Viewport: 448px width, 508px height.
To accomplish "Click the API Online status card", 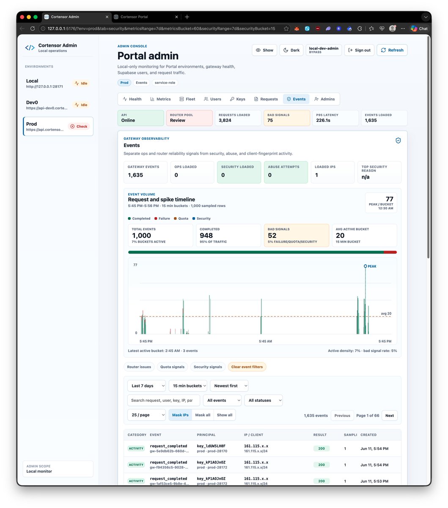I will click(x=140, y=118).
